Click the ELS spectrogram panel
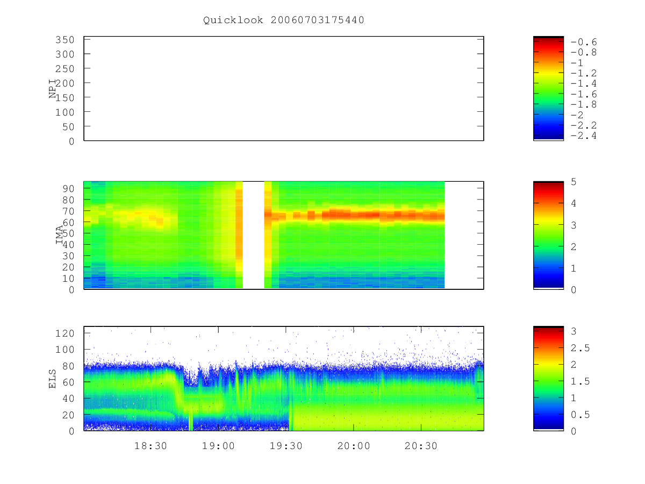This screenshot has width=645, height=484. click(284, 379)
